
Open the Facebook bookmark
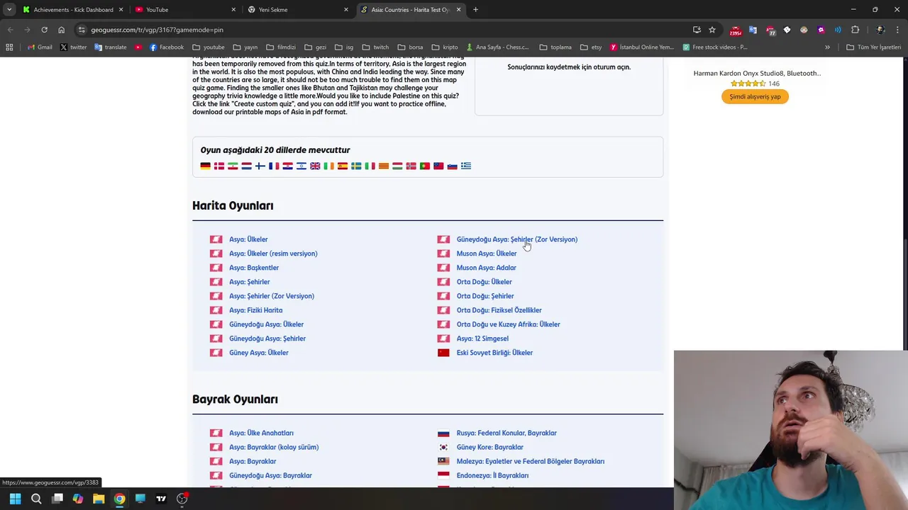(x=167, y=47)
